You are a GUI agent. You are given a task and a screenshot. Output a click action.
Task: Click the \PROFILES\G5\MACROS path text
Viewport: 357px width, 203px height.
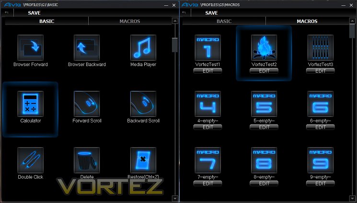pos(220,5)
